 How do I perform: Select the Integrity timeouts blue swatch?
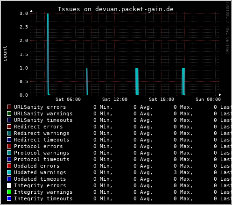pos(9,198)
